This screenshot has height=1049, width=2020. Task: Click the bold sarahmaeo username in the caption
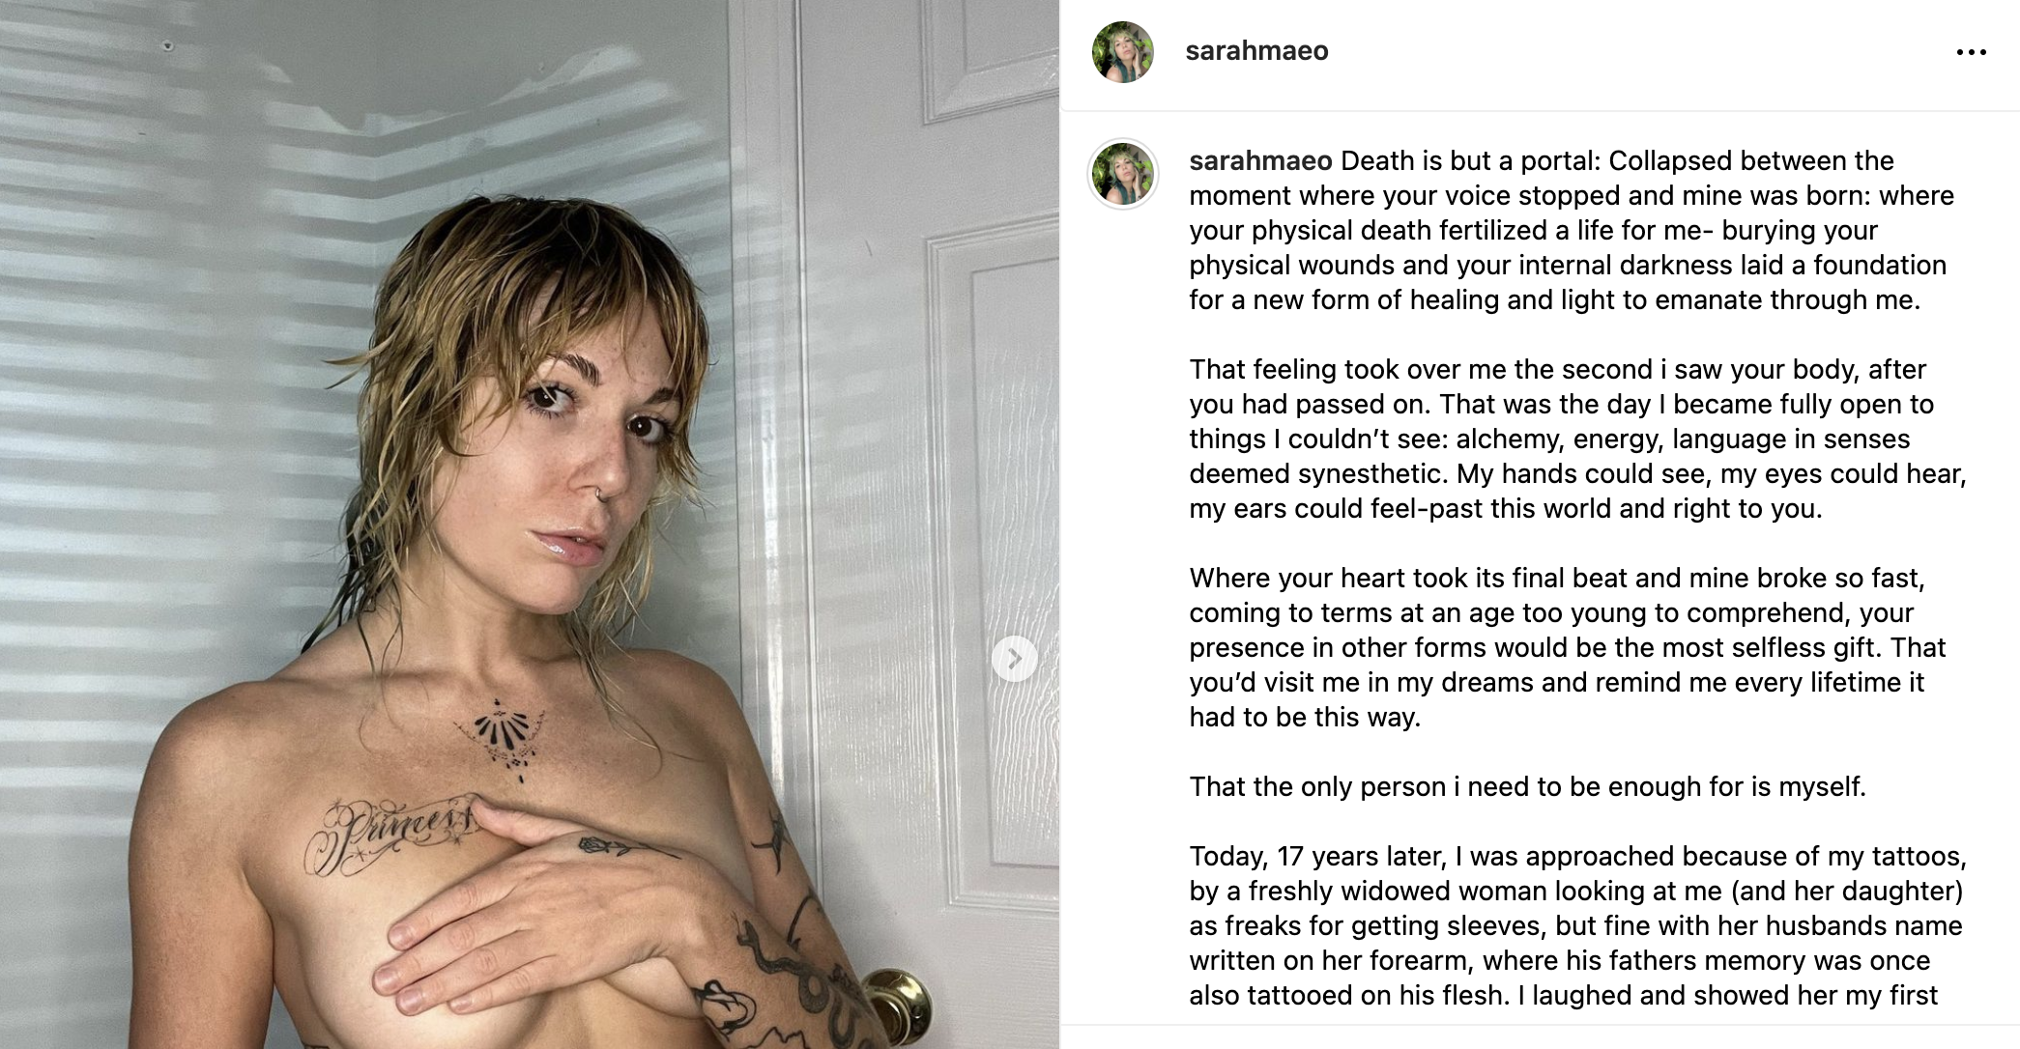1260,160
